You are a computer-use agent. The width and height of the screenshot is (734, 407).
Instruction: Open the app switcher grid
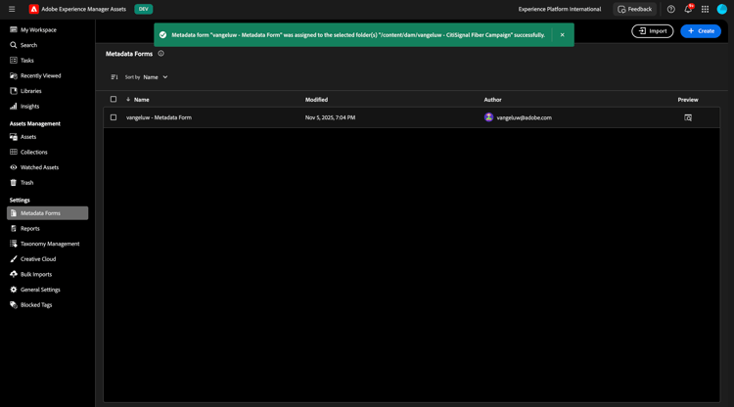click(x=705, y=9)
